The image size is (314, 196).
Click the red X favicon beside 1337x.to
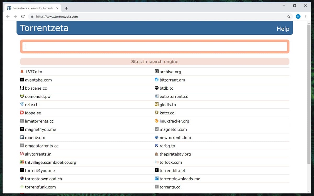[22, 71]
